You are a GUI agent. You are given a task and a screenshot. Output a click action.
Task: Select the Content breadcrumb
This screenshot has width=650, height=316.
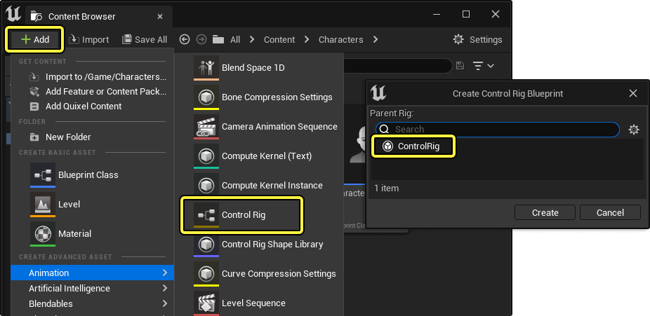click(279, 40)
